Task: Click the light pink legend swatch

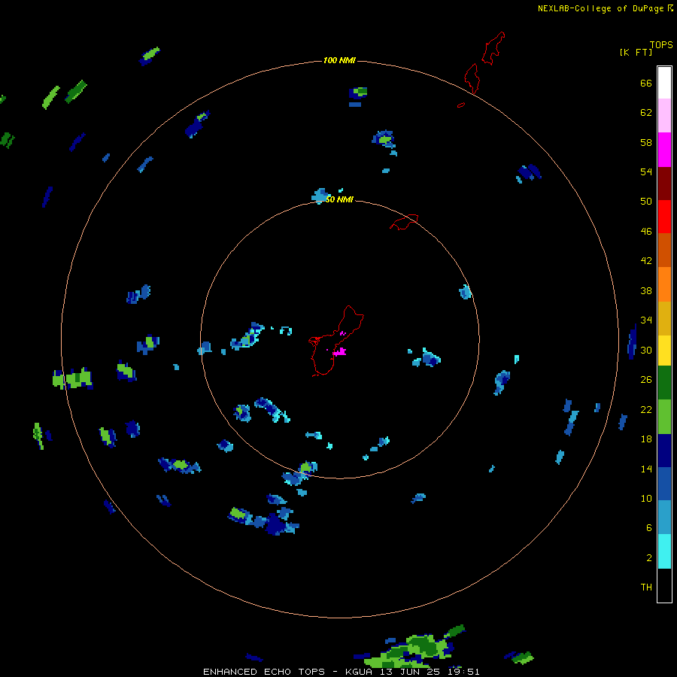Action: (x=664, y=116)
